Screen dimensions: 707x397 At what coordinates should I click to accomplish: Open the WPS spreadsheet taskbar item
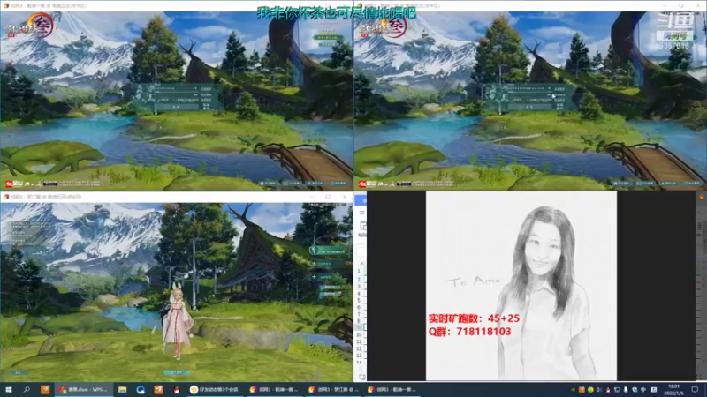click(x=83, y=390)
